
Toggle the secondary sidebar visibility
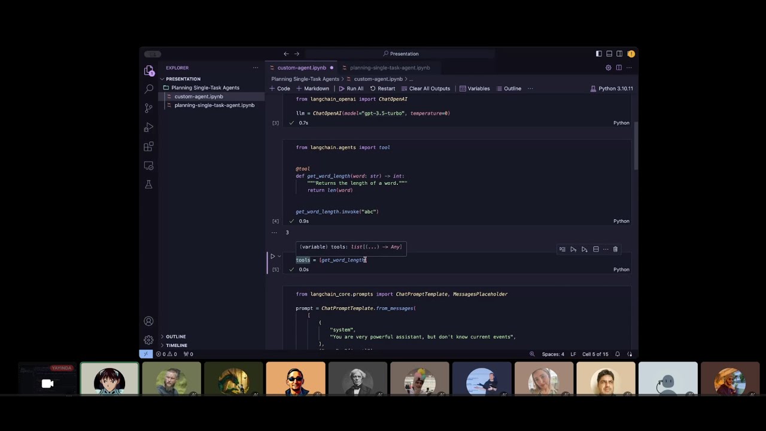[619, 54]
